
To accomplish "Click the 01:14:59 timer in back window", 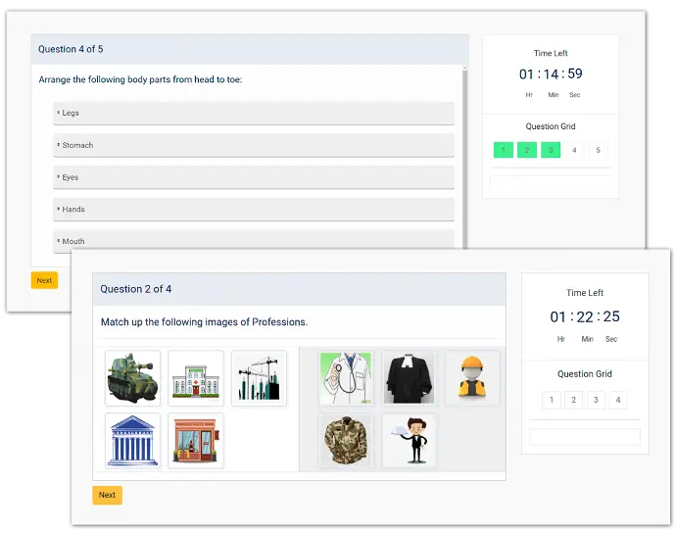I will point(551,73).
